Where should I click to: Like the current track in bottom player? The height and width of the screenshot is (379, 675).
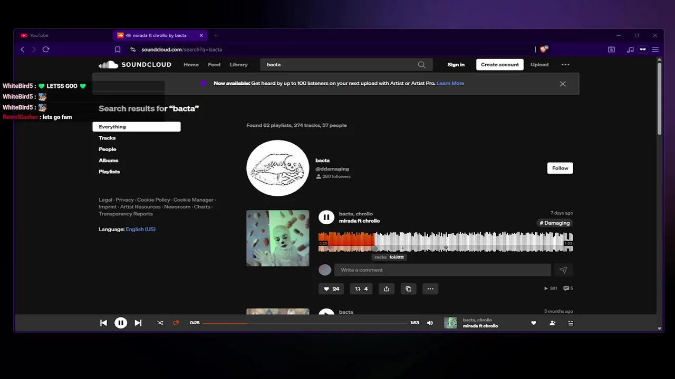[533, 323]
